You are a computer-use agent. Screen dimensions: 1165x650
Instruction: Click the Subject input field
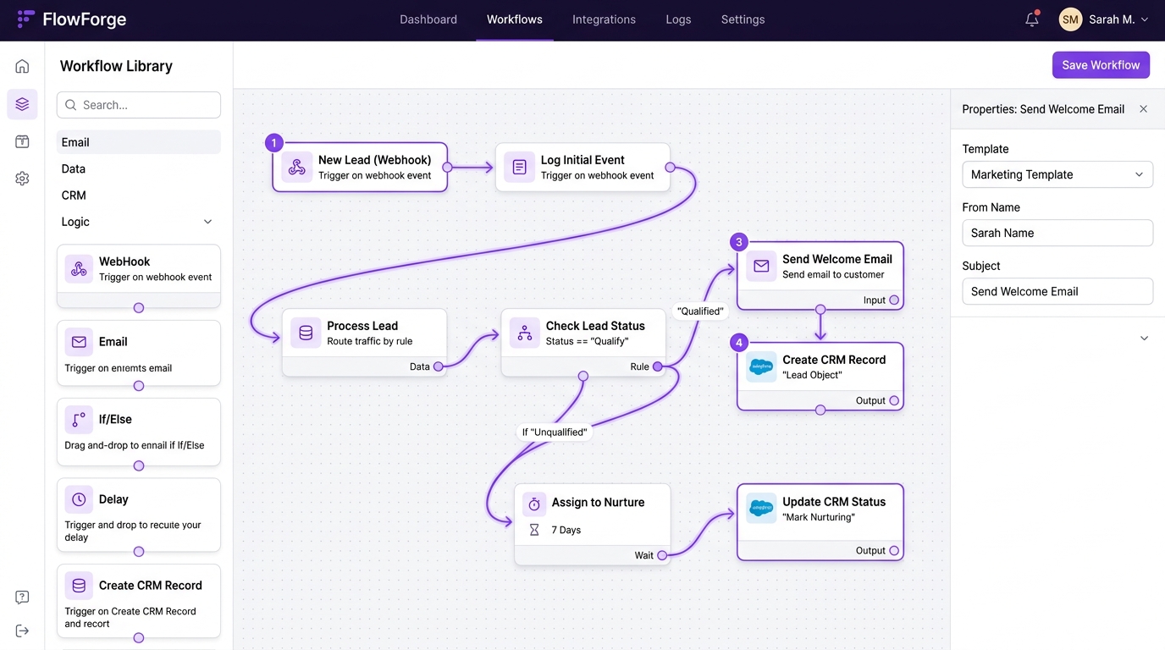coord(1057,291)
